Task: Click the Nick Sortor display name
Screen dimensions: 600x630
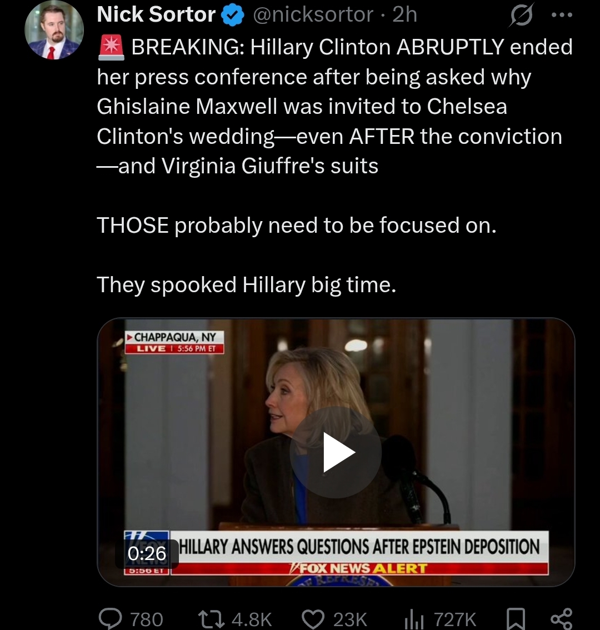Action: [x=156, y=14]
